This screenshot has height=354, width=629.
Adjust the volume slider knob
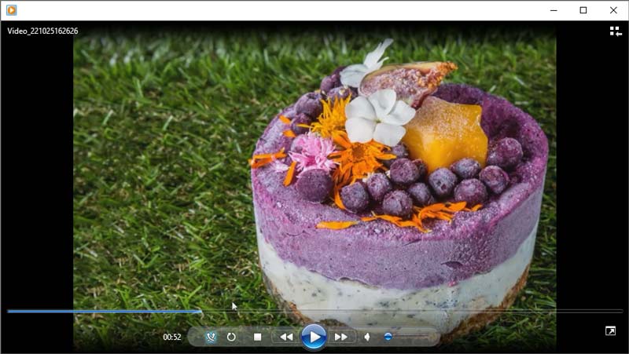click(388, 337)
